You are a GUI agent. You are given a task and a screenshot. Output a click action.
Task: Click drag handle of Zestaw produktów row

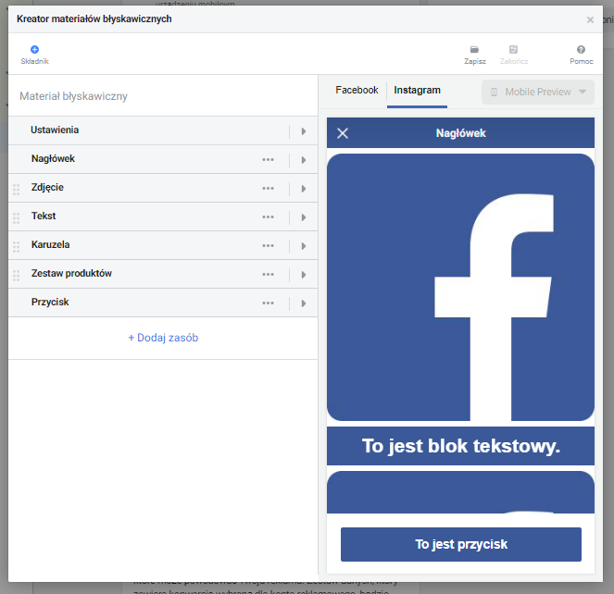coord(16,276)
